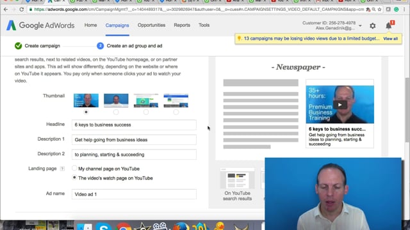This screenshot has height=230, width=410.
Task: Select the second thumbnail radio button
Action: (116, 112)
